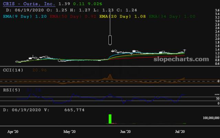The image size is (220, 138).
Task: Select the EMA(50 Day) red indicator label
Action: 63,16
